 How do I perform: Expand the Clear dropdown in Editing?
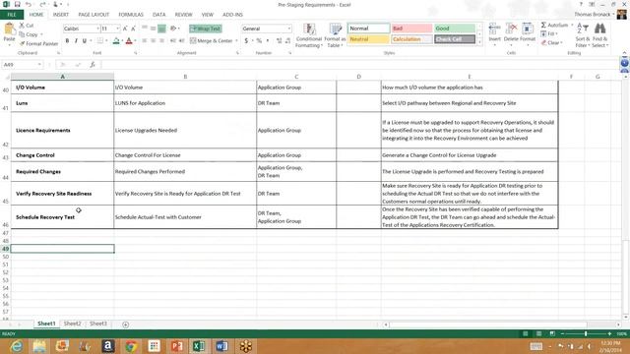click(x=561, y=42)
